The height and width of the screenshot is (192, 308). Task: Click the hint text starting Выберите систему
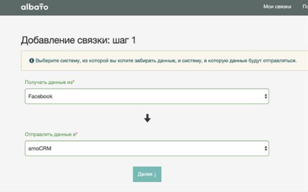[x=166, y=61]
